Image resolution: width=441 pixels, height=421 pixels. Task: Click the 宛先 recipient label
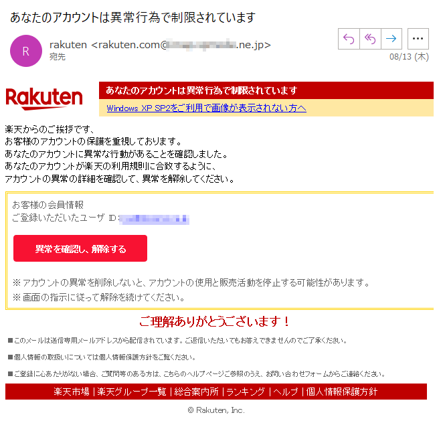point(58,57)
